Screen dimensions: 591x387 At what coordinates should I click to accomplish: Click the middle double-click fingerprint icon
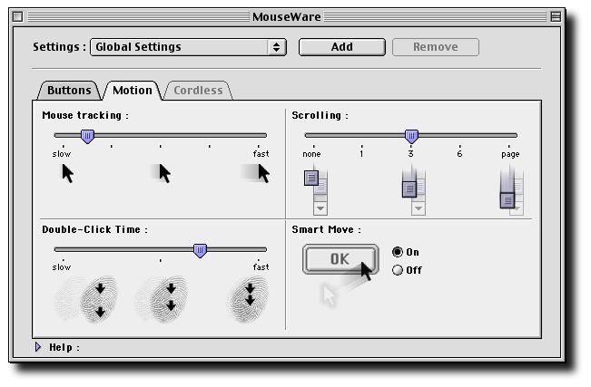point(163,299)
